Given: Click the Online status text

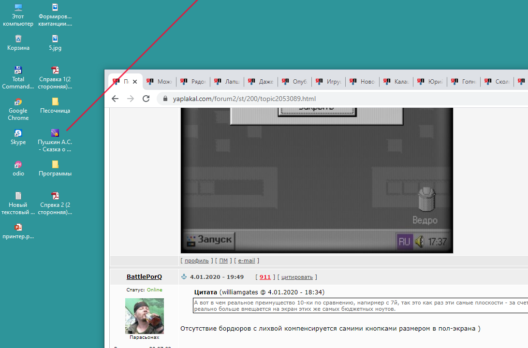Looking at the screenshot, I should click(x=155, y=290).
